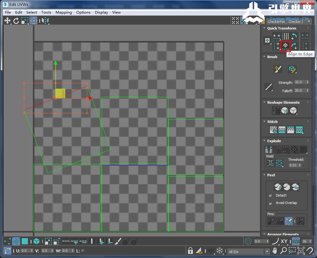
Task: Click the pan hand tool icon
Action: 275,251
